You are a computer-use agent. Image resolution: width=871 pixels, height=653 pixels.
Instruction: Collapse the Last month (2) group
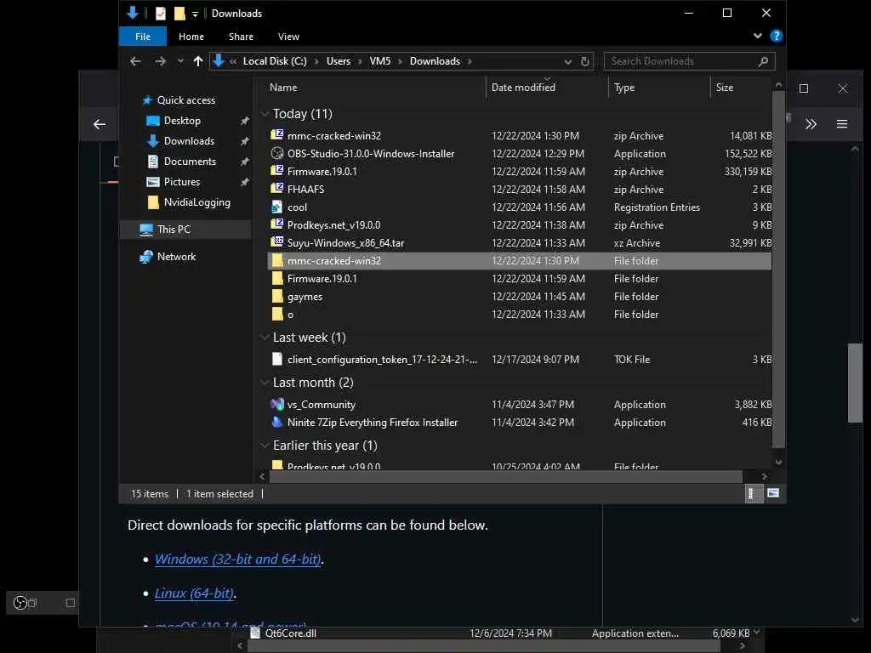265,383
